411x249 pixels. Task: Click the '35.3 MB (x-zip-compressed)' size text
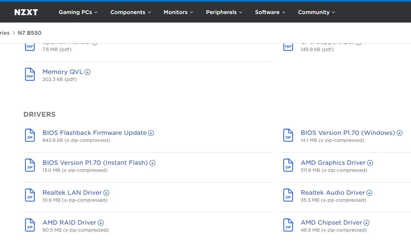334,200
